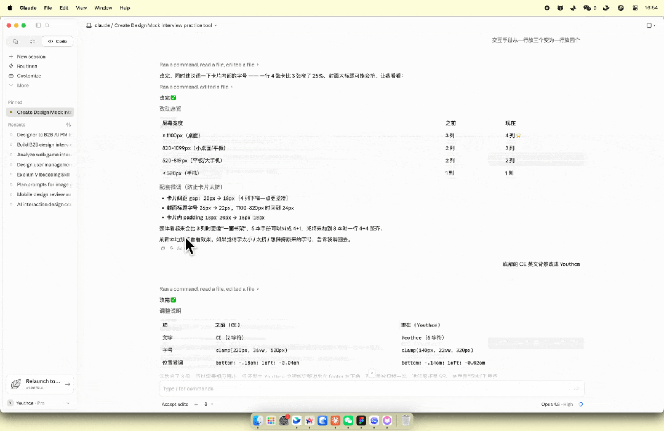Image resolution: width=664 pixels, height=431 pixels.
Task: Open recent session Explain Vibecoding Skill
Action: [40, 175]
